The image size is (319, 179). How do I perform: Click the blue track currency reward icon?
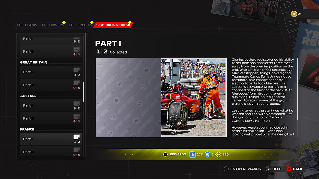192,154
